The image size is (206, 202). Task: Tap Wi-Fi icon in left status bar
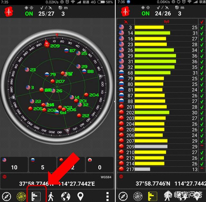point(73,2)
